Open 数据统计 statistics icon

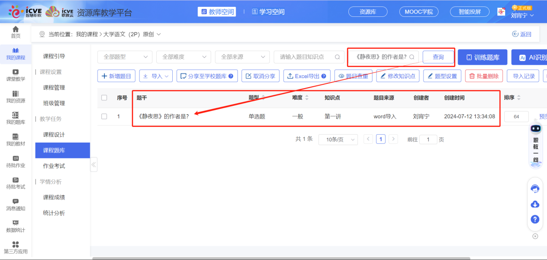point(16,223)
